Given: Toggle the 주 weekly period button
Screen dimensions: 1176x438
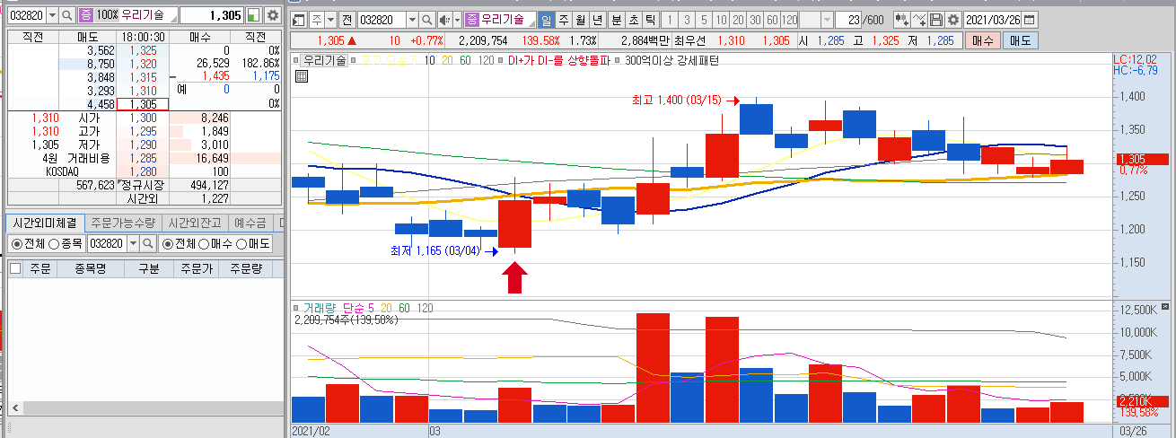Looking at the screenshot, I should point(563,20).
